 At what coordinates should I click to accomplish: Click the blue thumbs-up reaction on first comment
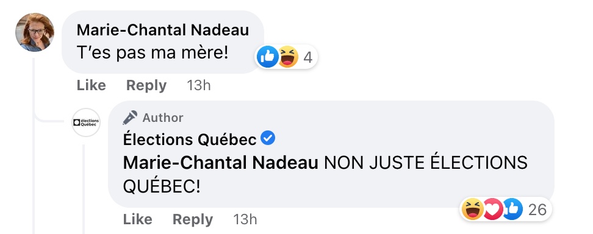(267, 57)
